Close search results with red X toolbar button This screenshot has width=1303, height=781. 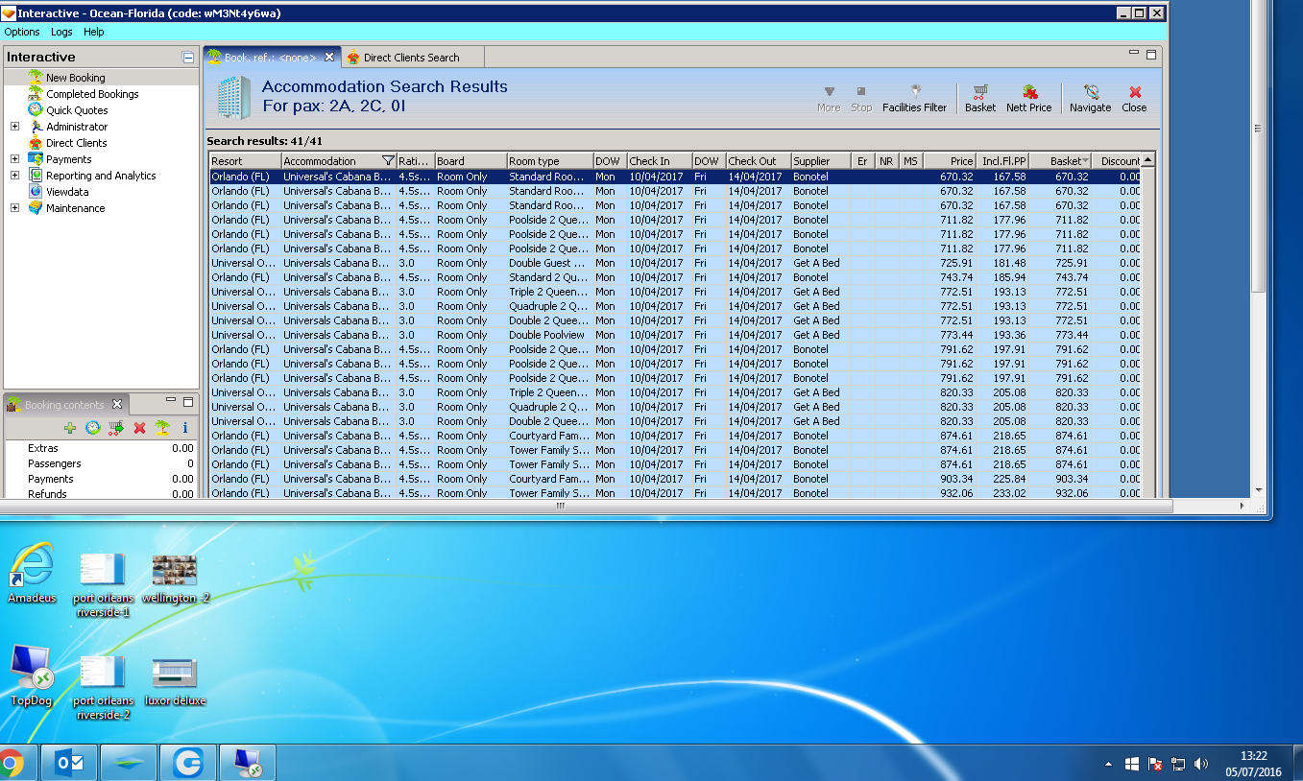point(1134,98)
